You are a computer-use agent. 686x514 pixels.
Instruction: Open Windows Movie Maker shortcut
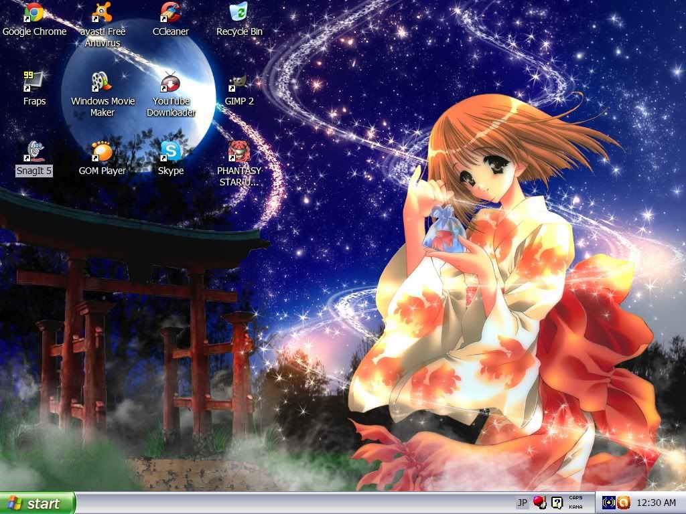[102, 94]
